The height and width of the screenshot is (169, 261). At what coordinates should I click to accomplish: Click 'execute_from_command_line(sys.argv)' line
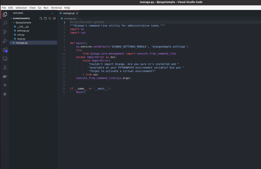(103, 78)
